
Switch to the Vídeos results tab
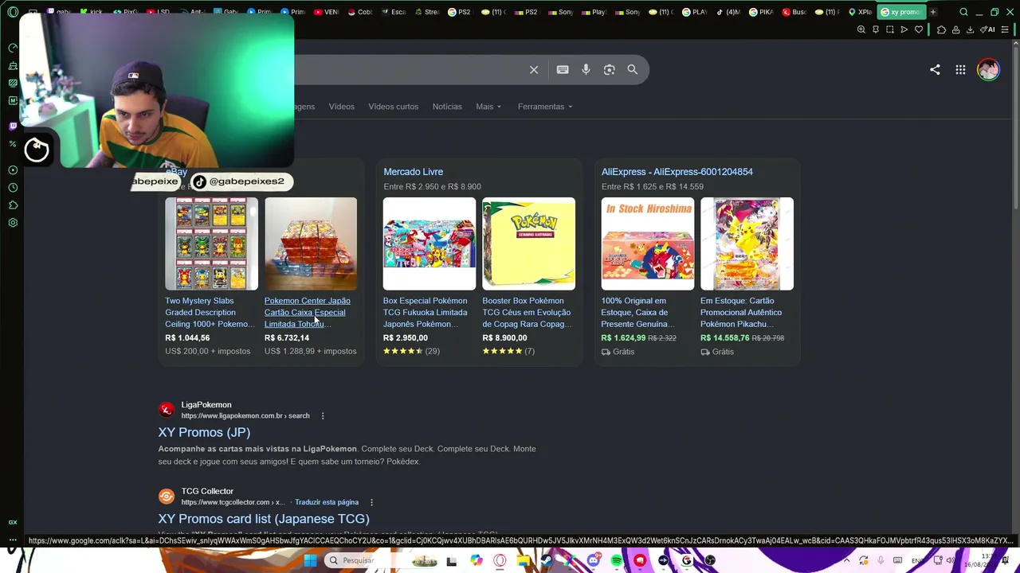341,107
